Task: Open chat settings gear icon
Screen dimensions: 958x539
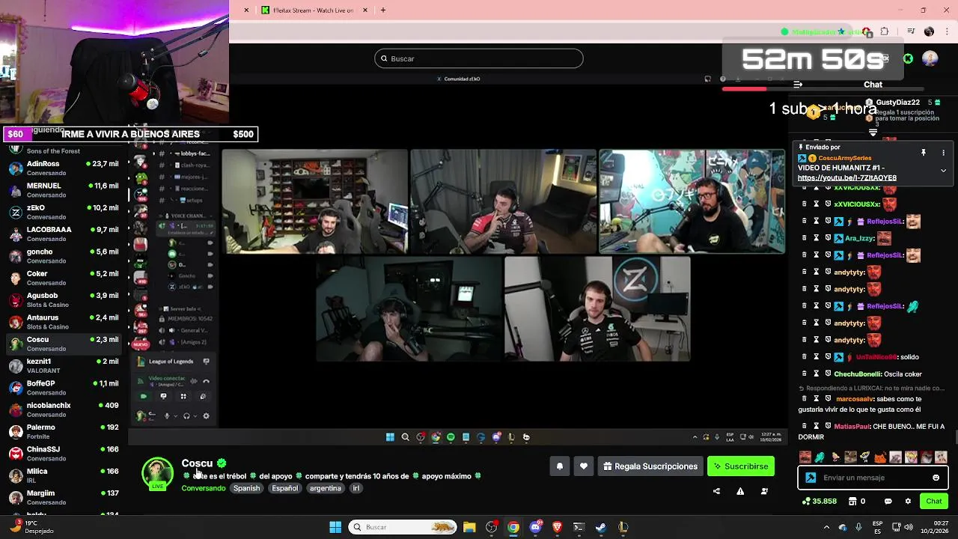Action: point(908,501)
